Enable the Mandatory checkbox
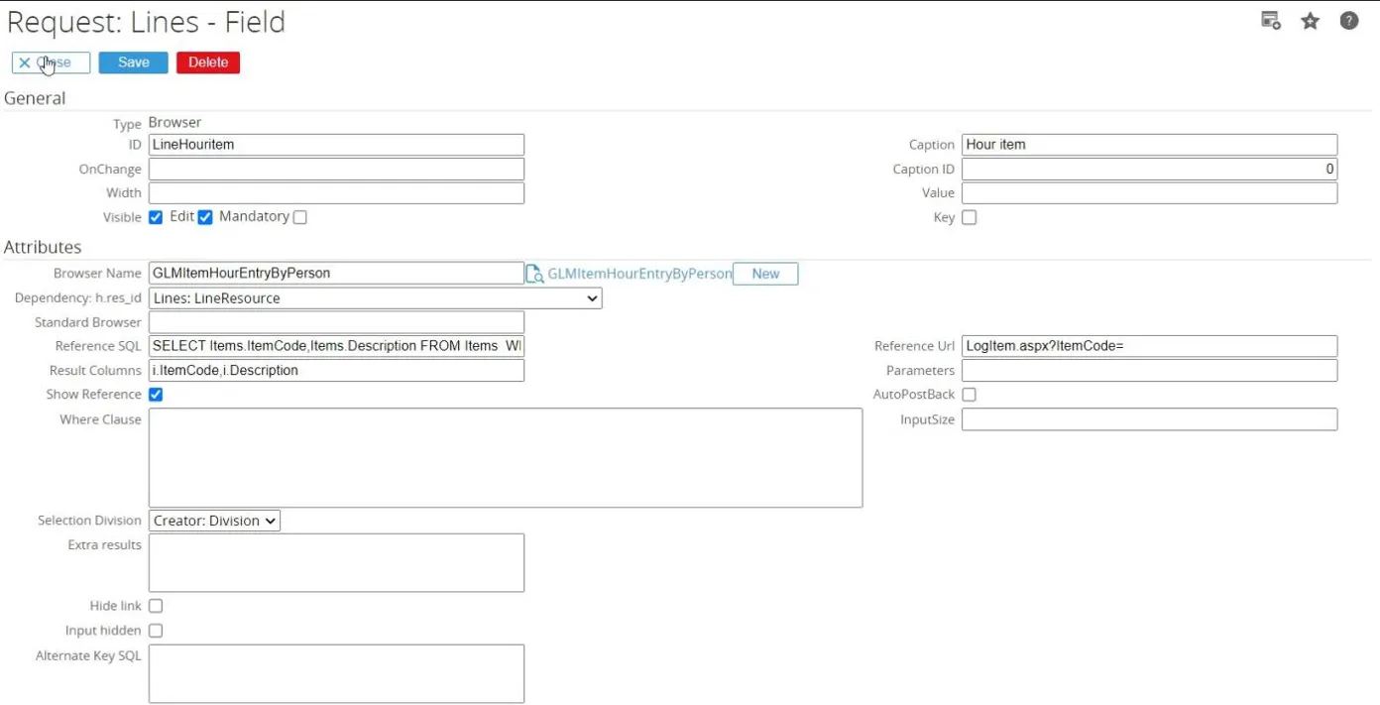The height and width of the screenshot is (705, 1380). pyautogui.click(x=300, y=217)
